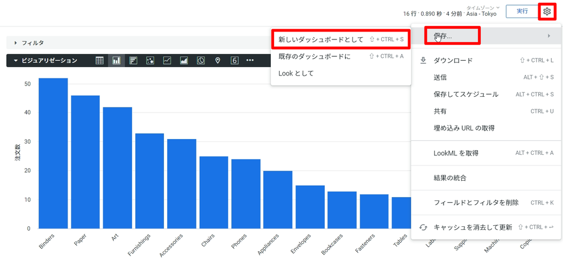Select 共有 from the menu
Screen dimensions: 563x259
point(486,111)
